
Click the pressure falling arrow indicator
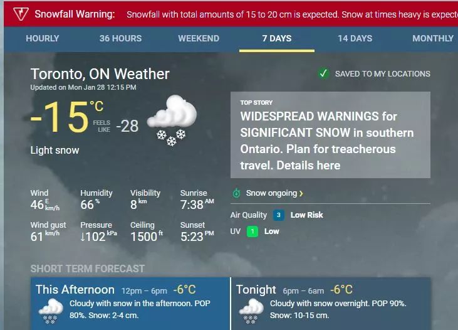click(x=83, y=237)
